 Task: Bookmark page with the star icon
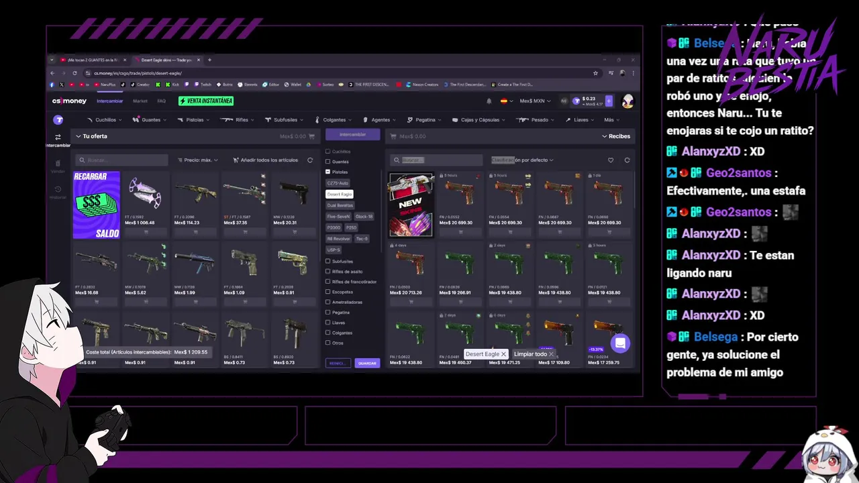(595, 73)
